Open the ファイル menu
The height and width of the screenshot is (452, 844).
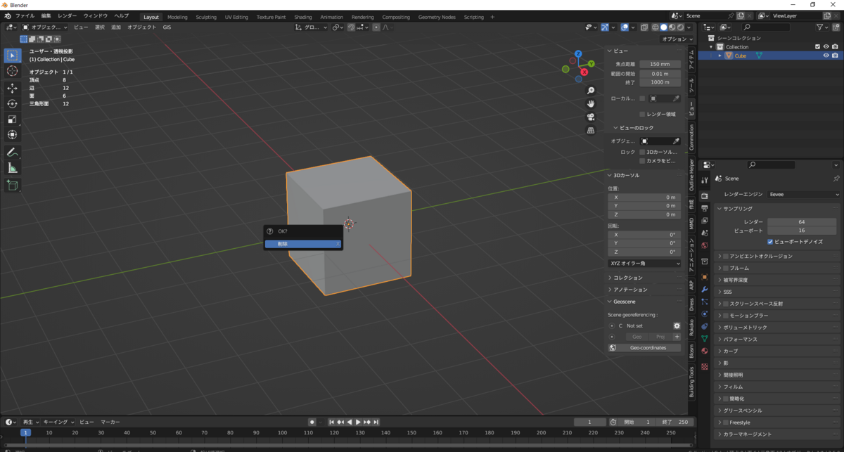click(x=24, y=15)
